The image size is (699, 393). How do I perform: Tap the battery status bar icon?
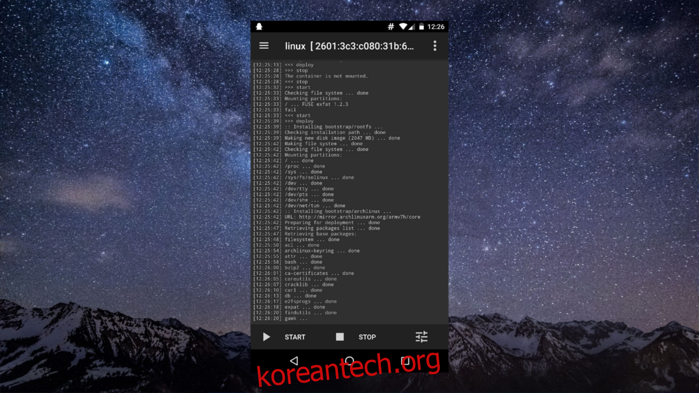point(420,27)
